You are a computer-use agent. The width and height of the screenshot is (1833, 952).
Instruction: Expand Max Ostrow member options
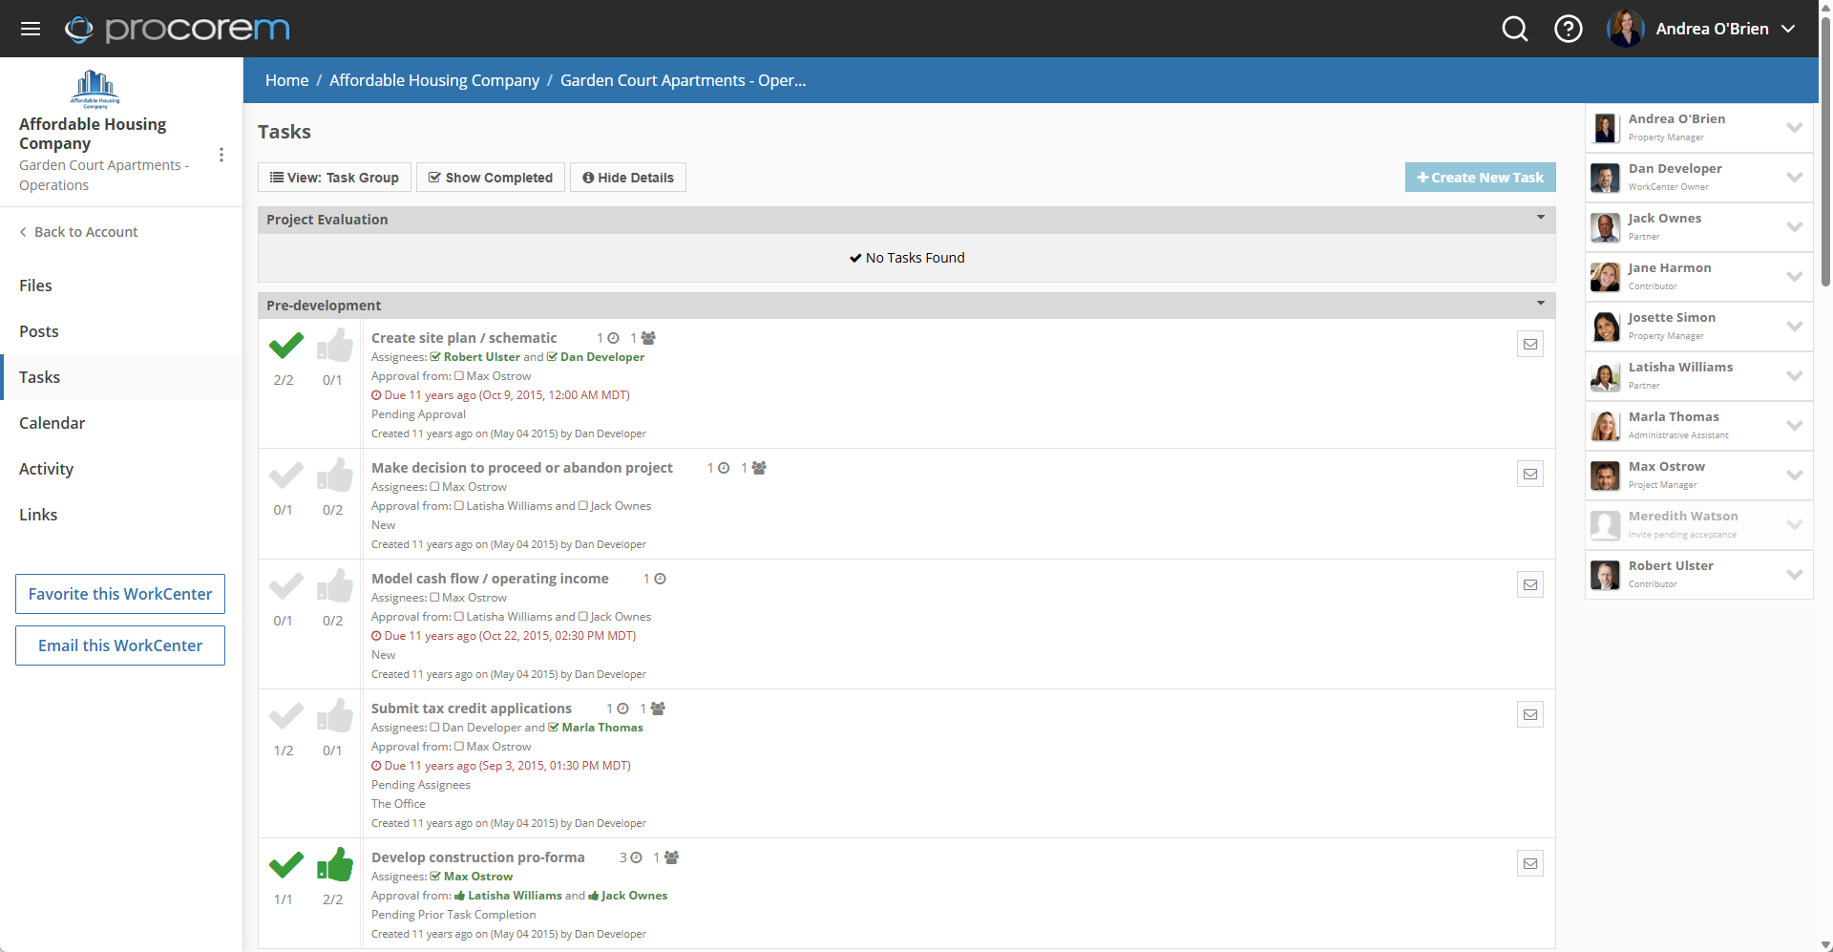1794,476
